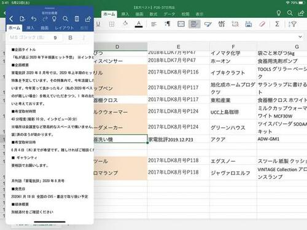Image resolution: width=307 pixels, height=230 pixels.
Task: Select column D header
Action: [x=120, y=47]
